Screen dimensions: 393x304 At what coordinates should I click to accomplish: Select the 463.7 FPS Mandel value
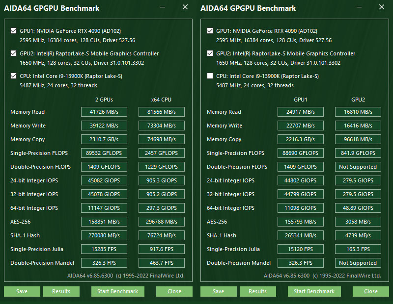click(x=162, y=263)
